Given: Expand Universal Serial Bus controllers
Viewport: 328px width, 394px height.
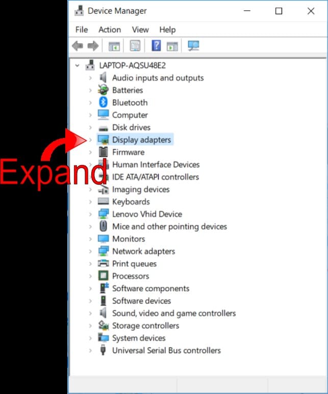Looking at the screenshot, I should pos(90,351).
